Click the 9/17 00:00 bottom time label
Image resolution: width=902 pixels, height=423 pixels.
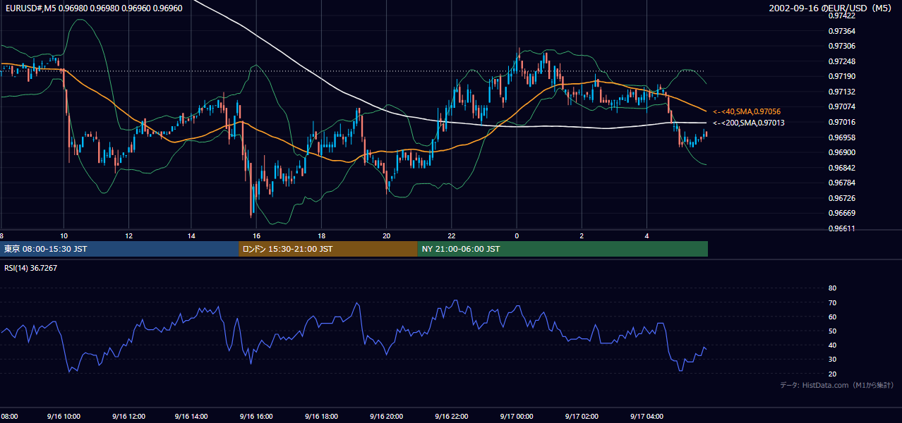pyautogui.click(x=517, y=417)
